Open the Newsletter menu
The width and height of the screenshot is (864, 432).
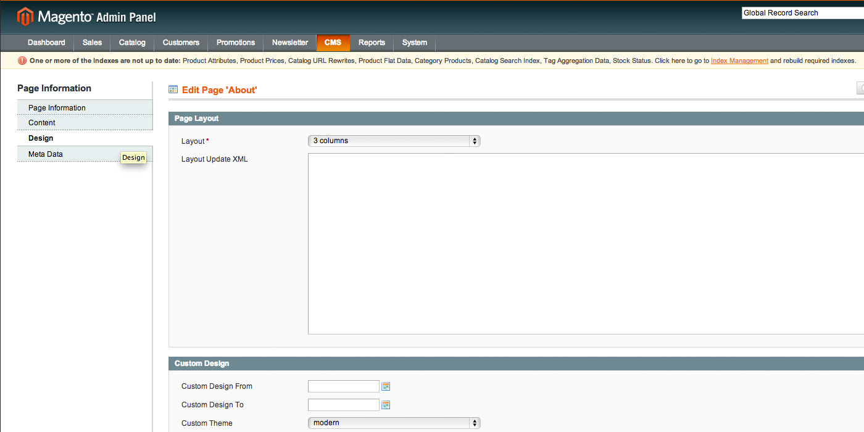pyautogui.click(x=290, y=43)
